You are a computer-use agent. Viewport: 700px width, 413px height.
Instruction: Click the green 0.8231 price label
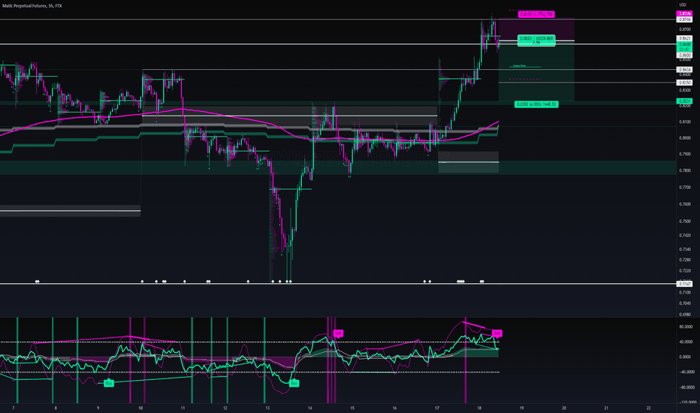coord(685,101)
